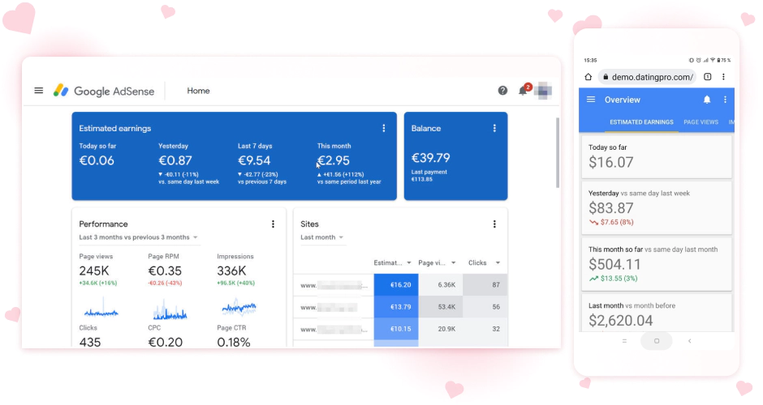Image resolution: width=763 pixels, height=405 pixels.
Task: Open AdSense notifications bell
Action: click(x=524, y=91)
